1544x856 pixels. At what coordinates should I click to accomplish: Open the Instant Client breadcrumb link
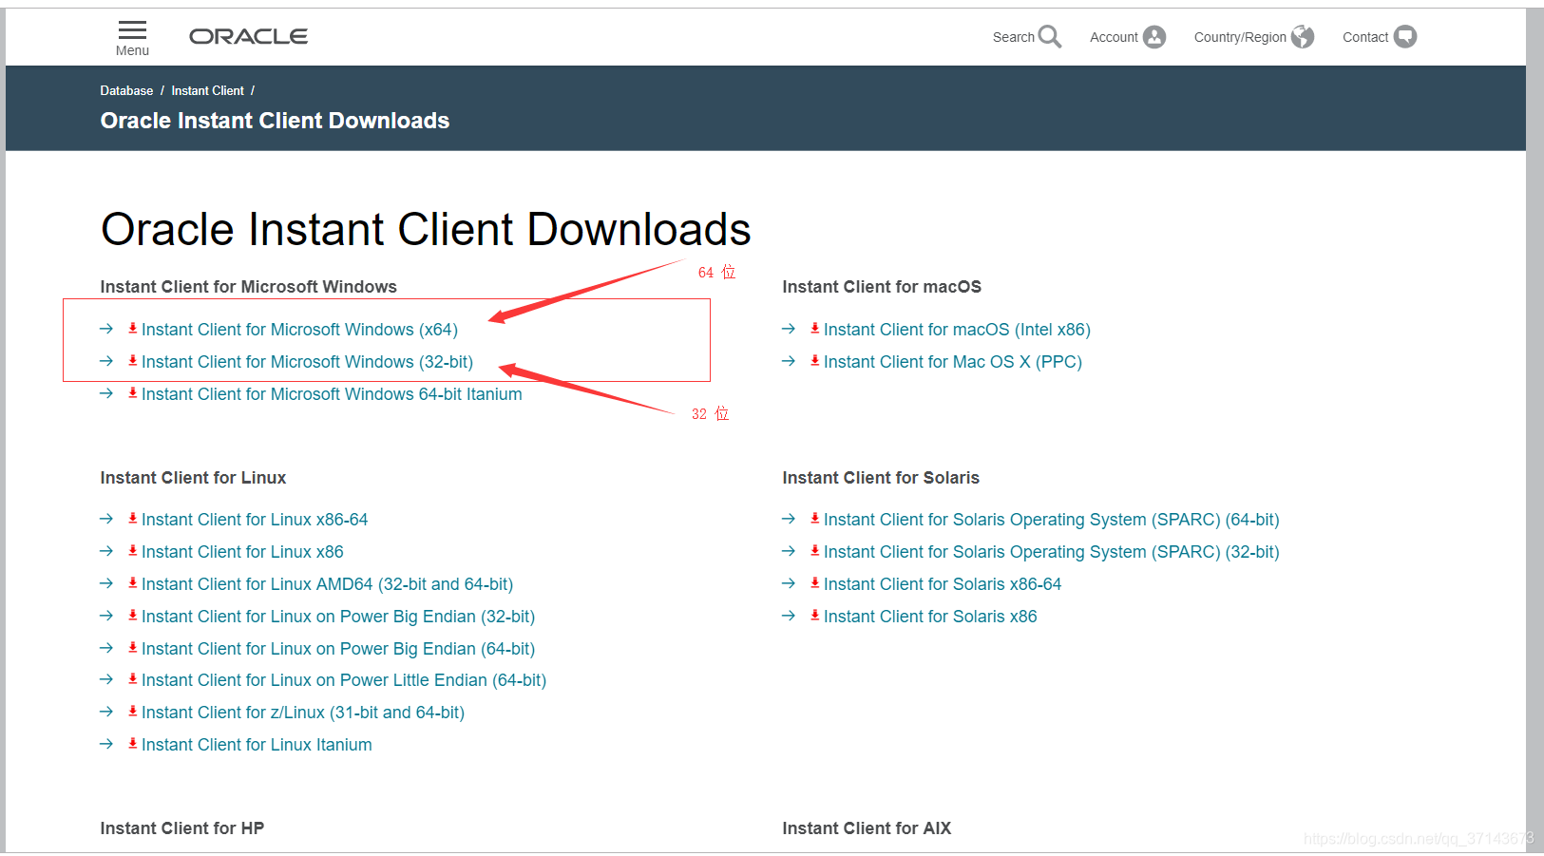pos(207,91)
